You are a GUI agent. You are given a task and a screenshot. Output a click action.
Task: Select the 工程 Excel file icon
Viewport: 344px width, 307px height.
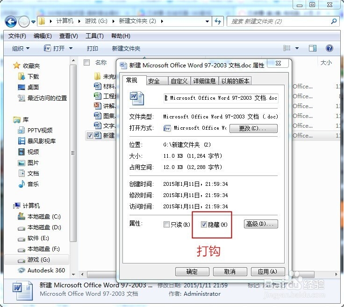click(98, 96)
